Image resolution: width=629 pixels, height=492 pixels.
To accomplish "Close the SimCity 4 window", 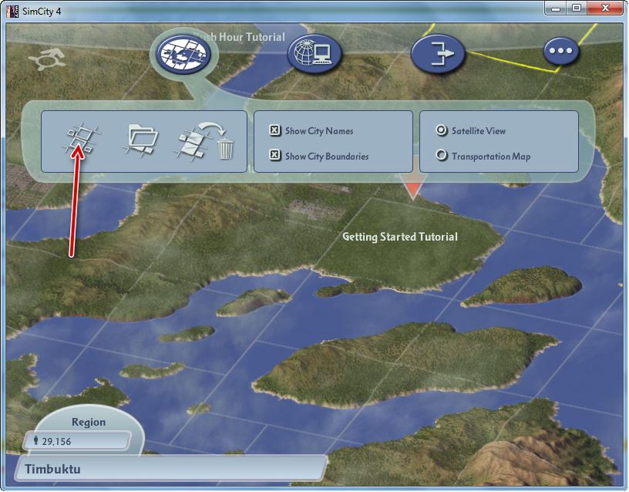I will point(605,8).
